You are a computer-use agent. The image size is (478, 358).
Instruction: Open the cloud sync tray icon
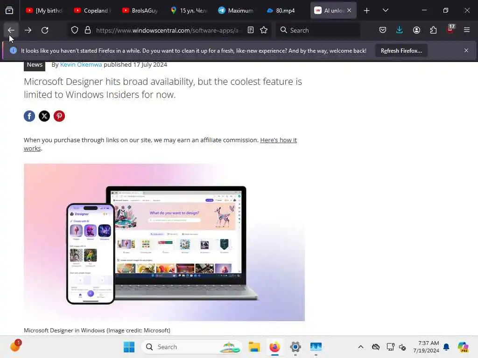(376, 347)
